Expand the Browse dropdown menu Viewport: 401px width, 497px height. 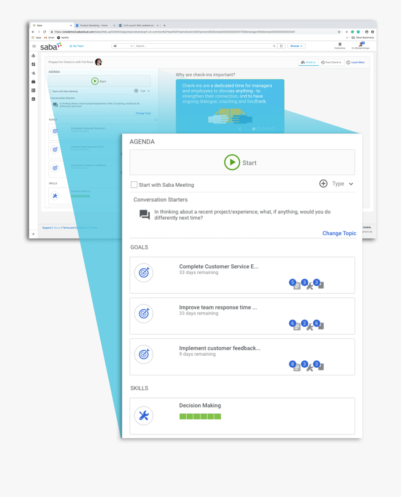(x=296, y=46)
